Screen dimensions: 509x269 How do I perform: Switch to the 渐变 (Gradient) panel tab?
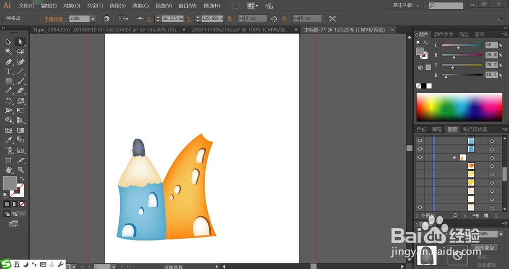(x=479, y=34)
